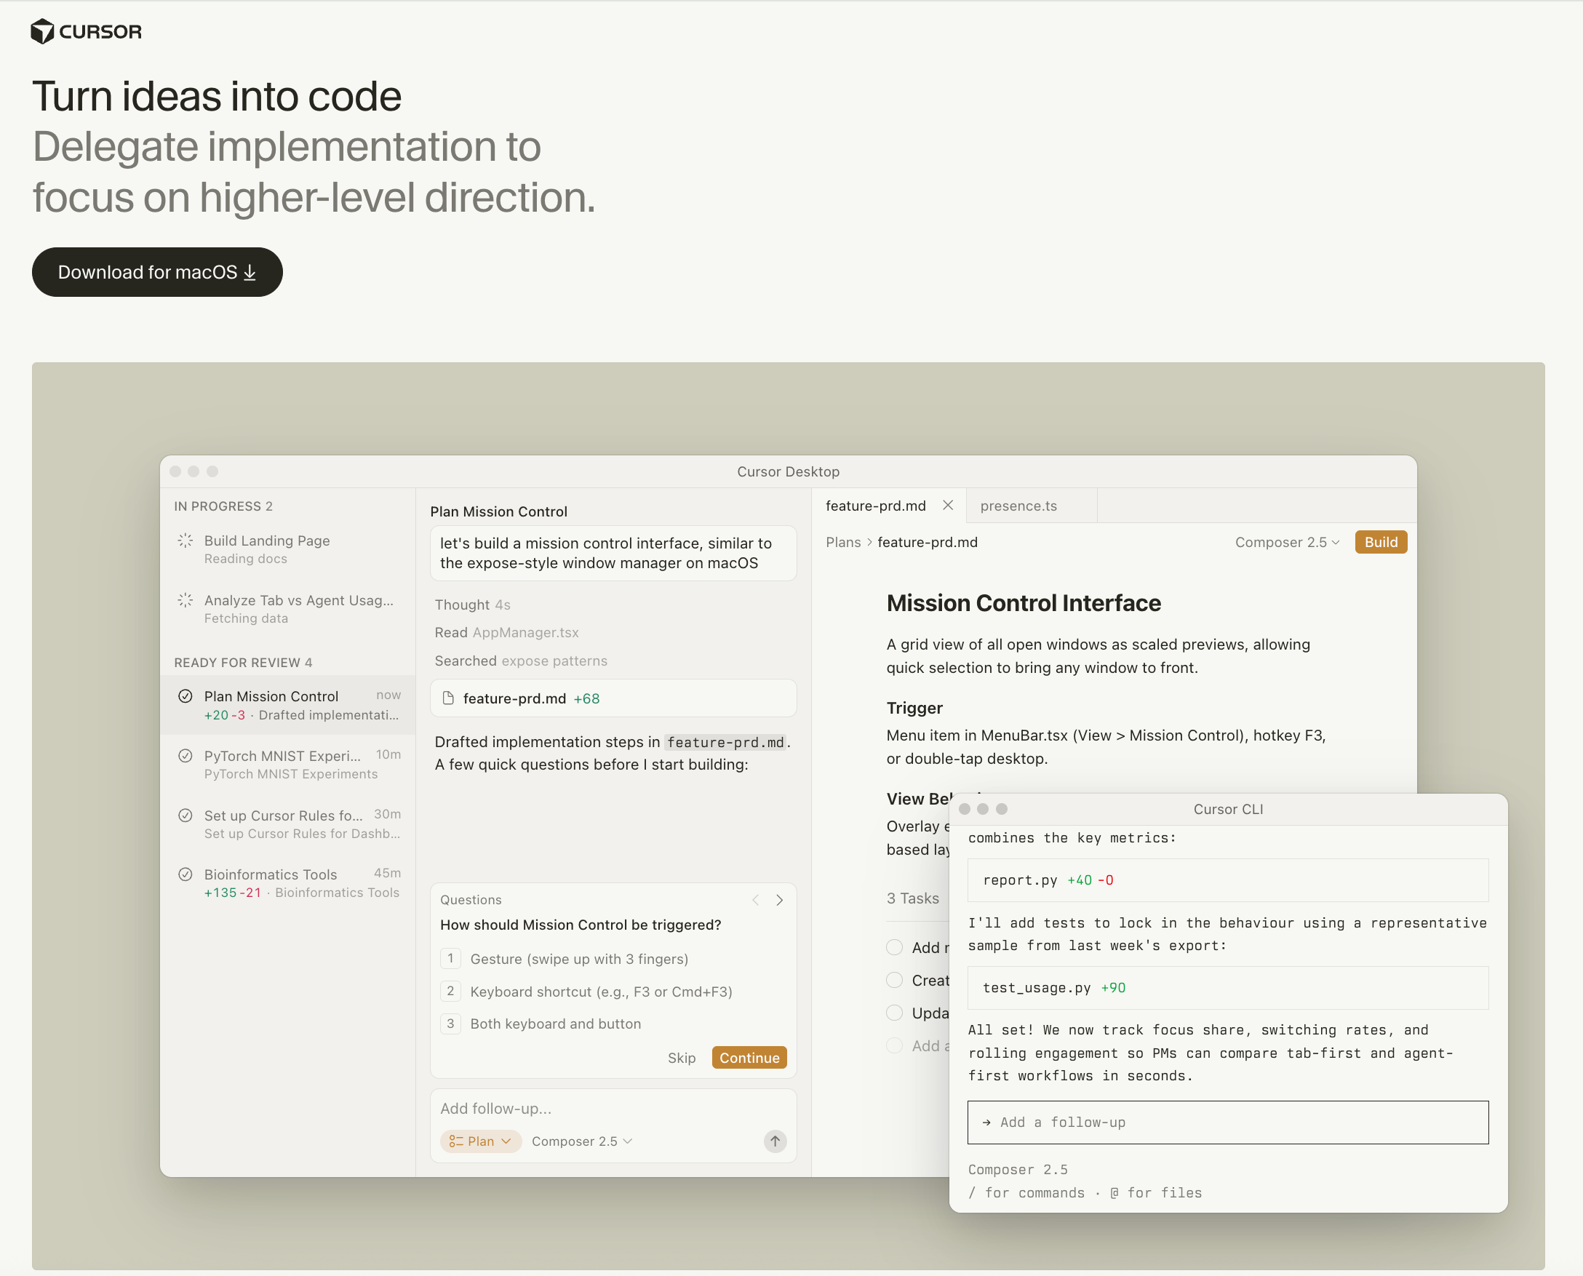Go to next question arrow
Viewport: 1583px width, 1276px height.
780,900
